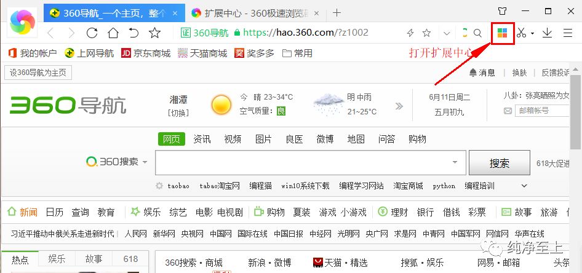The image size is (582, 273).
Task: Close the 扩展中心 tab
Action: [316, 14]
